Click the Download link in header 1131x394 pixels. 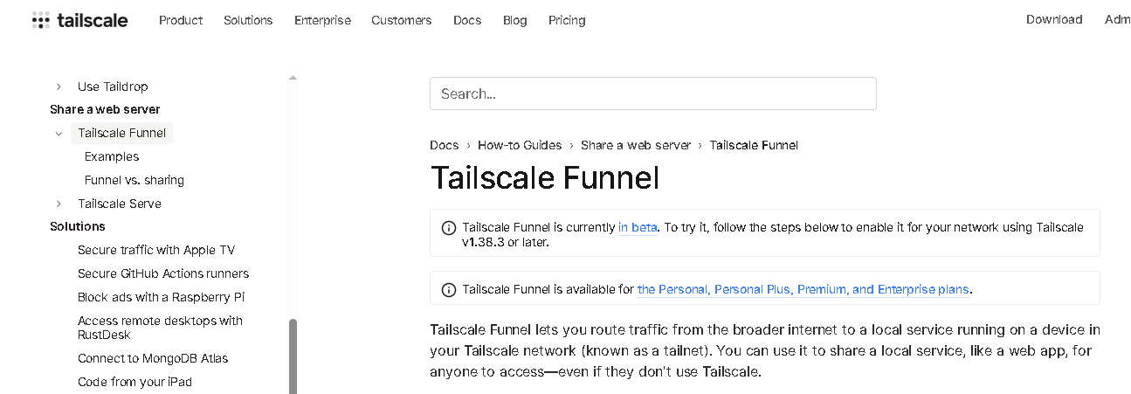(1054, 19)
